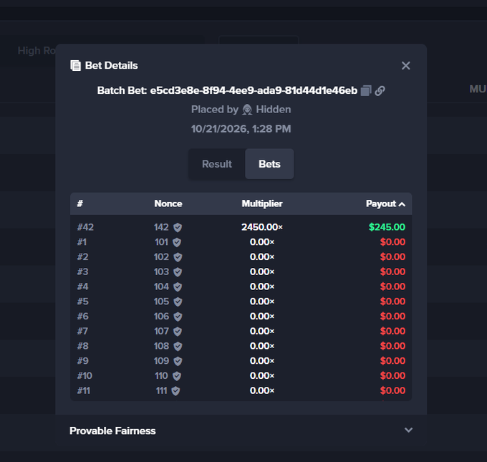Select bet row #11
This screenshot has width=487, height=462.
point(241,390)
